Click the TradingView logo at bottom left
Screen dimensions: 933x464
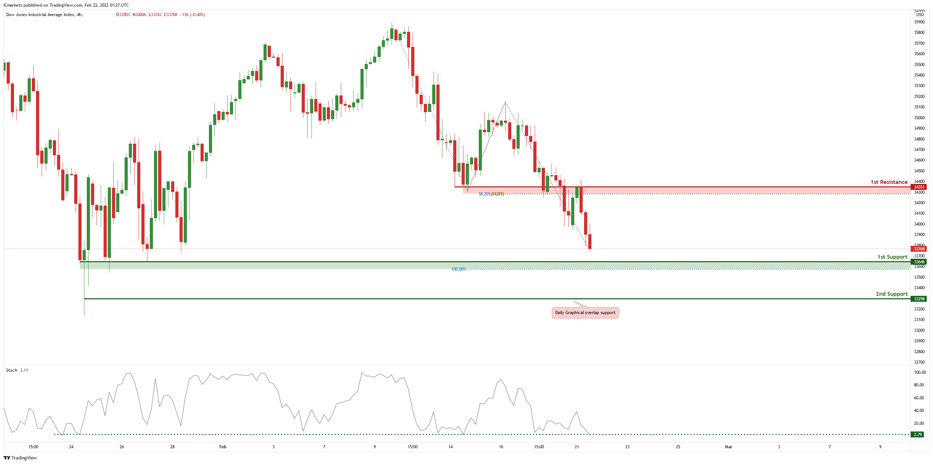(20, 458)
